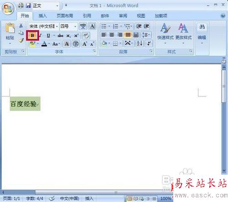
Task: Open the 字体 font dialog launcher
Action: [x=94, y=51]
